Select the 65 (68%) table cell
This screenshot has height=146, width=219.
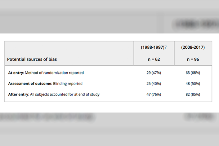click(193, 73)
